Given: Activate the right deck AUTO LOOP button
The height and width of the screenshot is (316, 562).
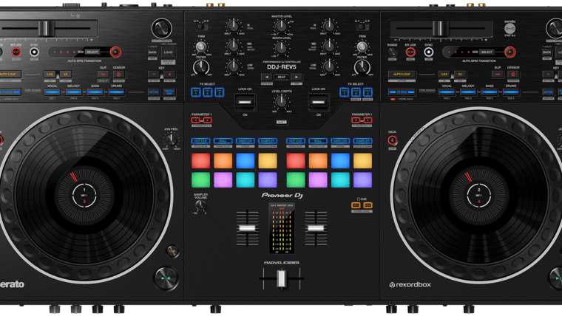Looking at the screenshot, I should click(402, 75).
